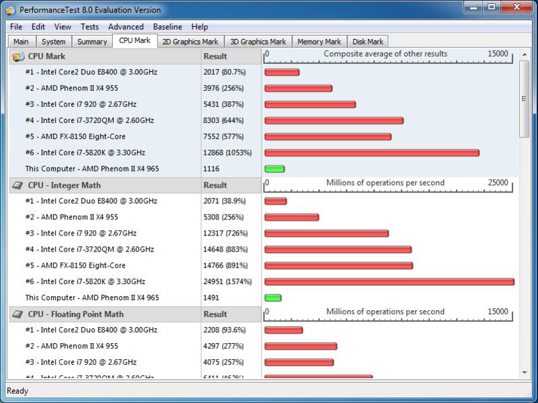Open the Advanced menu
538x403 pixels.
pyautogui.click(x=126, y=27)
